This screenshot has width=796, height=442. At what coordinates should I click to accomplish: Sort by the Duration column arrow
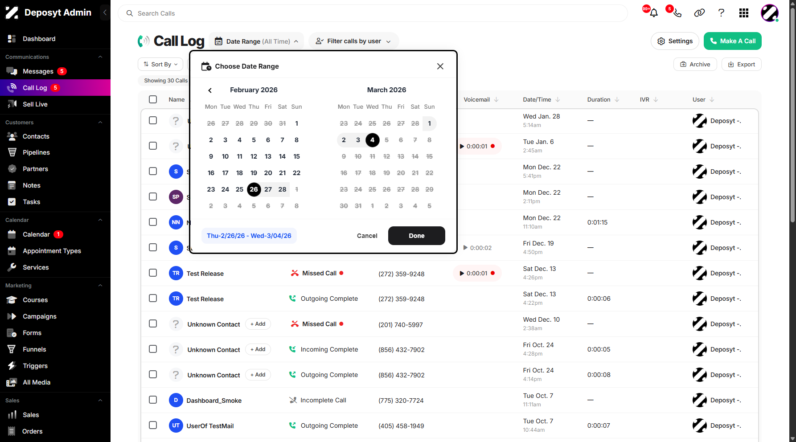click(617, 100)
